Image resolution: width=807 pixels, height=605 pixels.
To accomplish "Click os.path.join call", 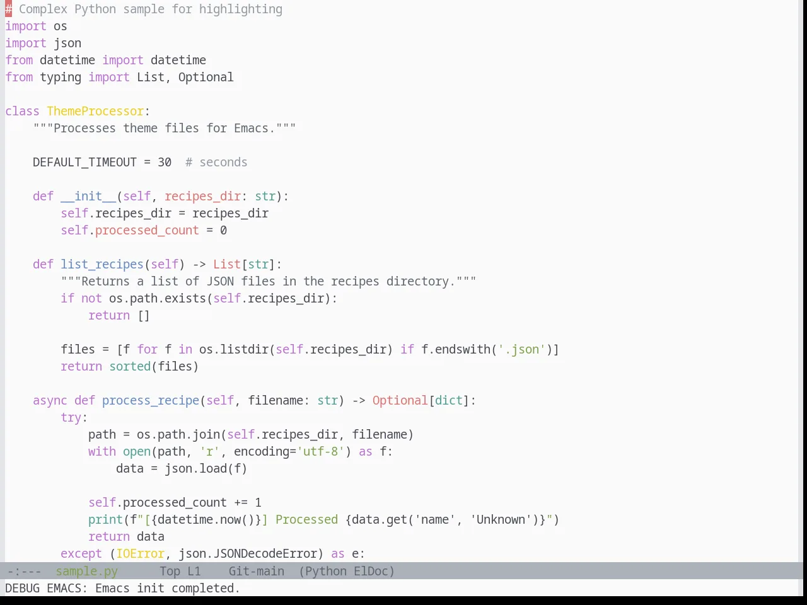I will pos(178,435).
